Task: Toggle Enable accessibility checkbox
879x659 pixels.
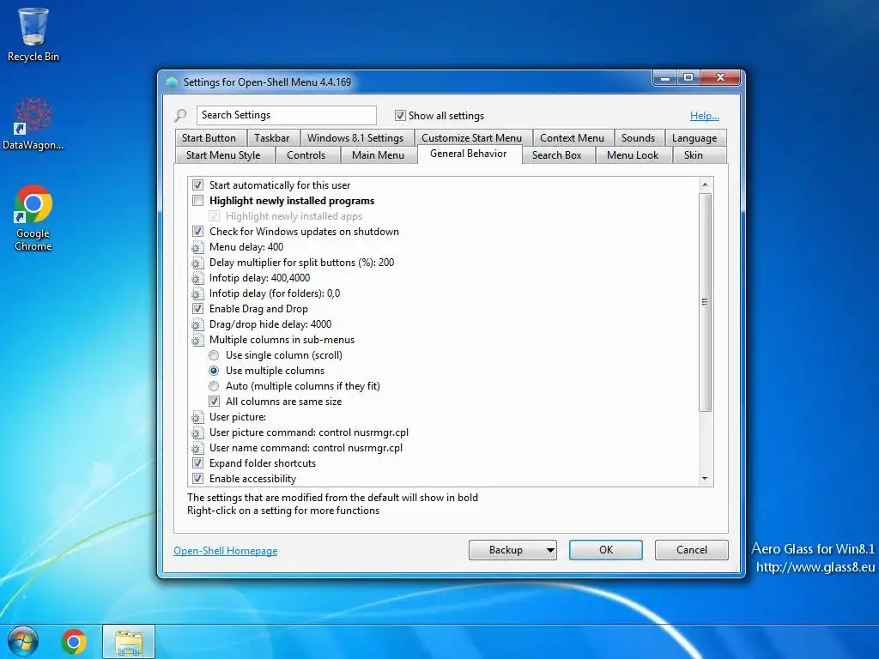Action: (x=198, y=479)
